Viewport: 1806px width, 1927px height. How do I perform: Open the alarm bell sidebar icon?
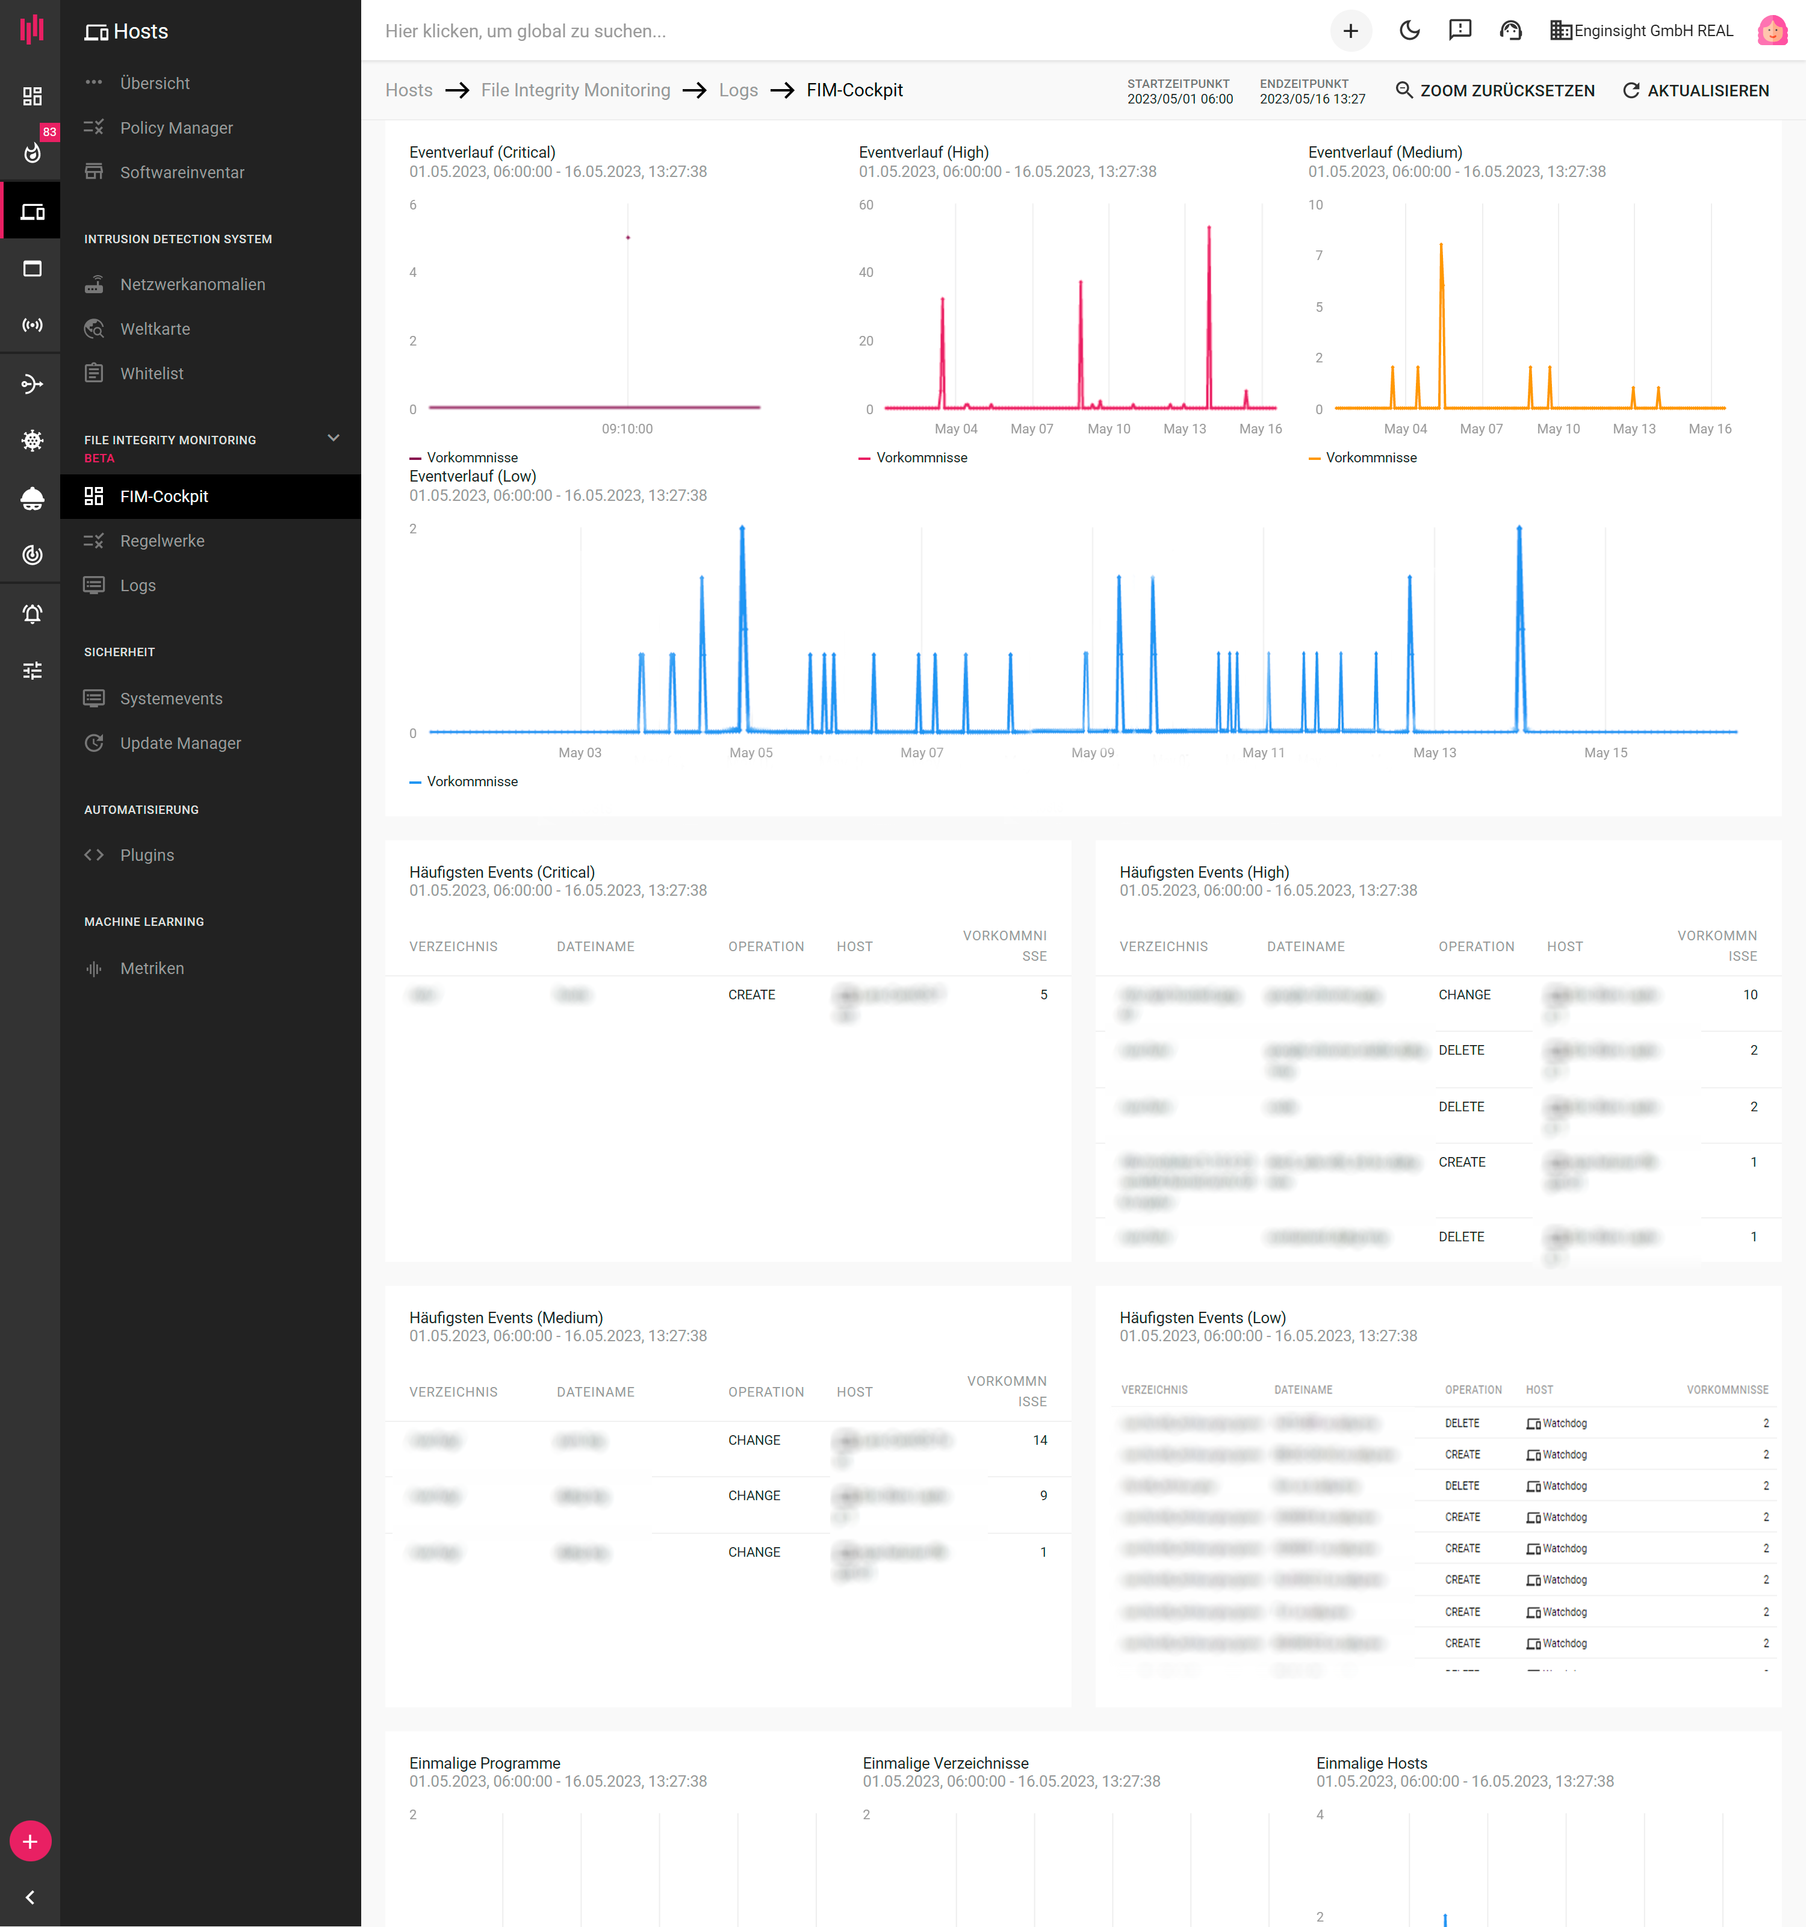(33, 613)
